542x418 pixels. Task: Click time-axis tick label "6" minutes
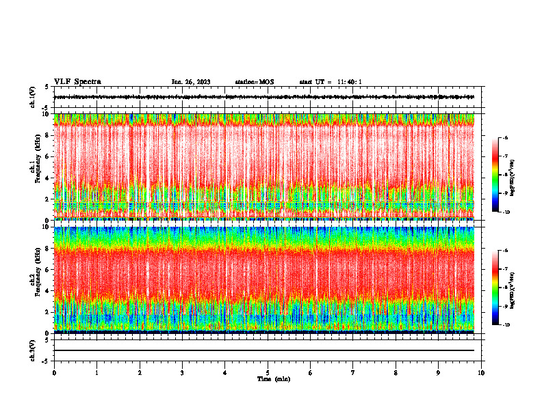311,373
